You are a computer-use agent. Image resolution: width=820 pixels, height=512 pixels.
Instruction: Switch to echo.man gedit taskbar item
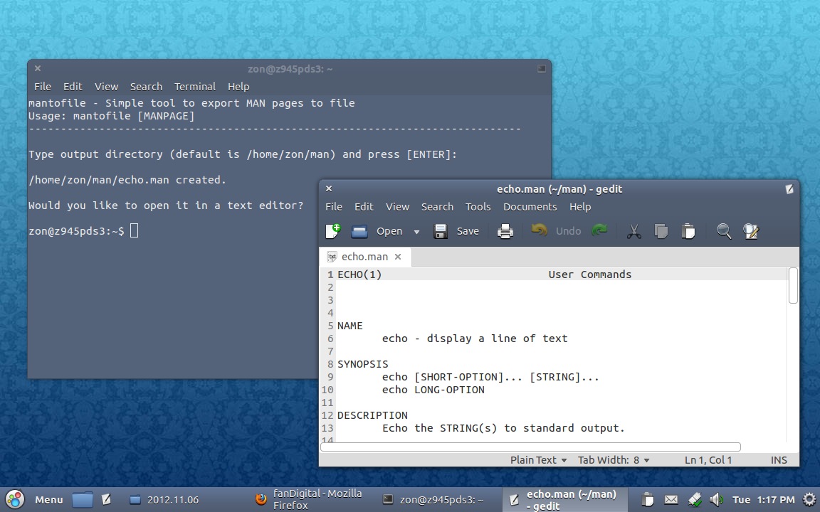[564, 500]
